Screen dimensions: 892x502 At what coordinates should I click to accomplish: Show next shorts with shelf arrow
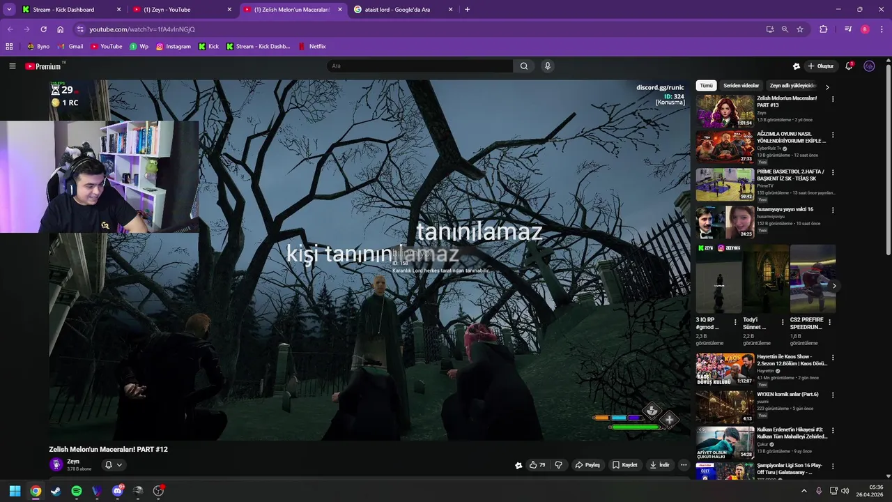tap(834, 286)
